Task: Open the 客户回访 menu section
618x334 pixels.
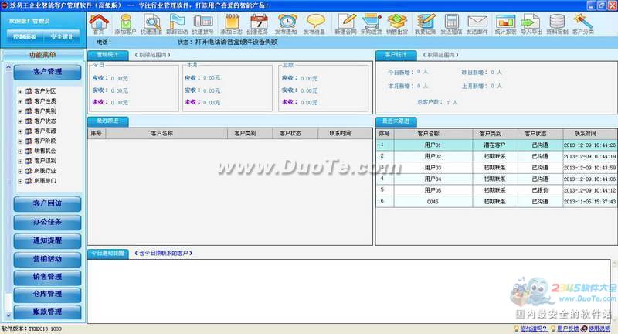Action: 47,204
